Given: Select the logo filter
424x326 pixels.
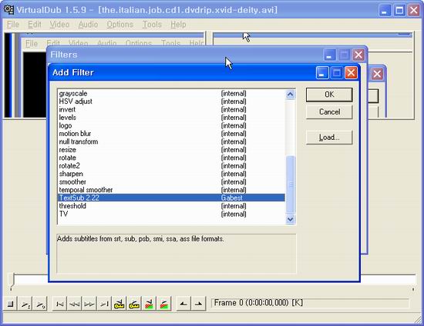Looking at the screenshot, I should tap(171, 125).
